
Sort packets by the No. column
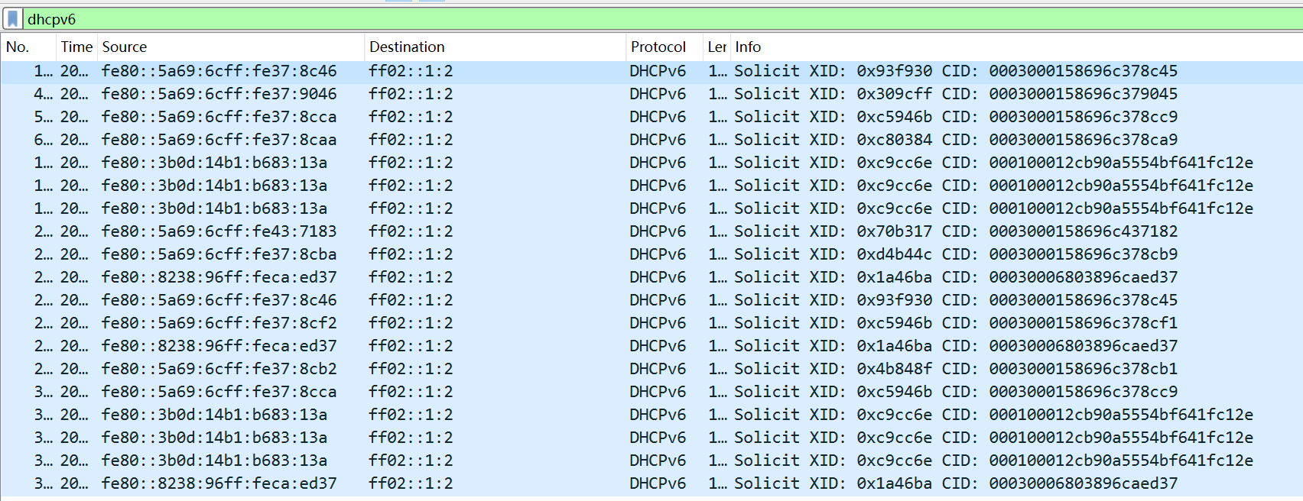coord(18,47)
